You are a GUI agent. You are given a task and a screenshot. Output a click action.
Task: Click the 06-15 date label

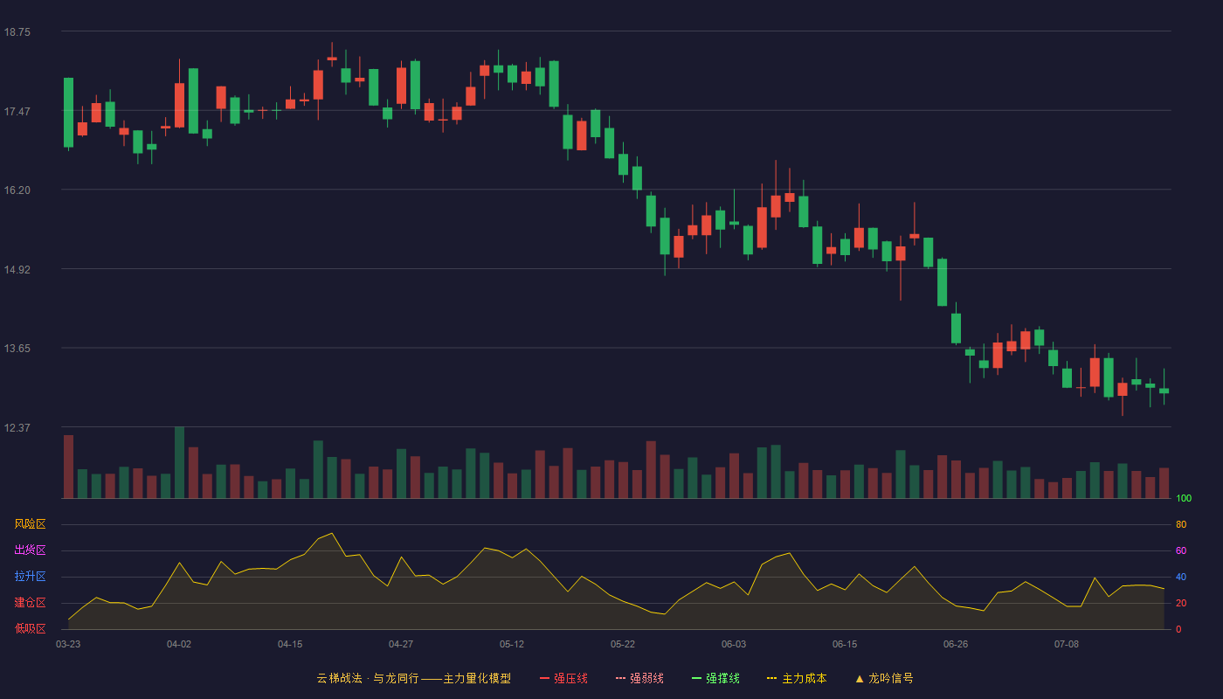845,644
